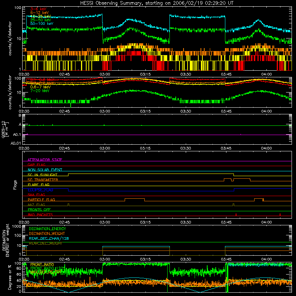Select the red 3-6 keV legend label
Viewport: 296px width, 296px height.
[38, 9]
